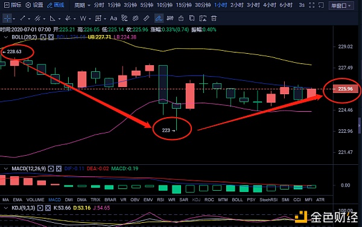
Task: Open BOLL indicator settings gear
Action: (43, 37)
